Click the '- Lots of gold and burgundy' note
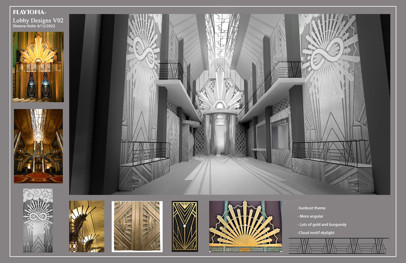The width and height of the screenshot is (406, 263). click(322, 224)
